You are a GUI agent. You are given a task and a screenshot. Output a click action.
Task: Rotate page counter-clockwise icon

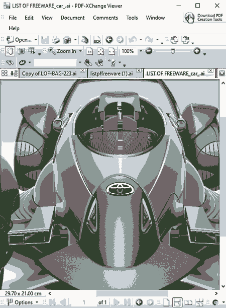174,40
